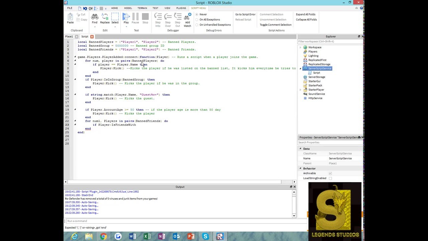This screenshot has width=428, height=241.
Task: Click the Filter workspace search field
Action: (x=330, y=42)
